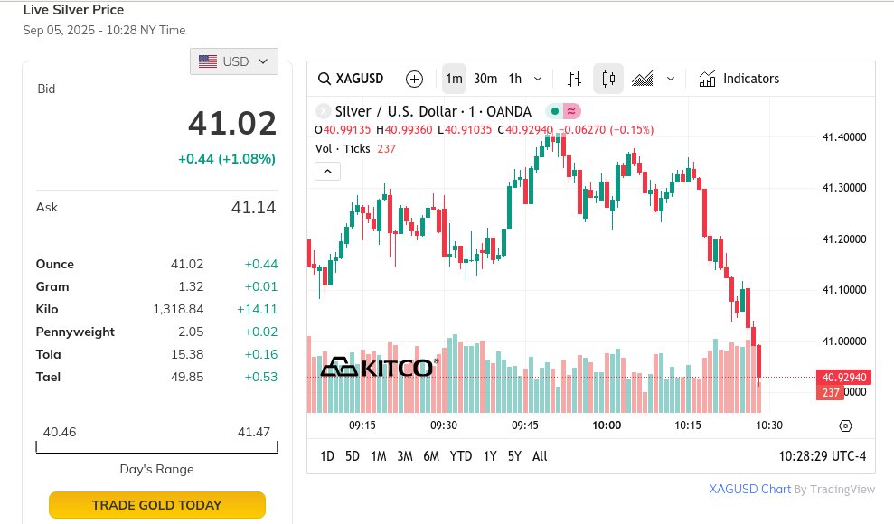Screen dimensions: 894x524
Task: Click the Ask value 41.14
Action: tap(253, 207)
